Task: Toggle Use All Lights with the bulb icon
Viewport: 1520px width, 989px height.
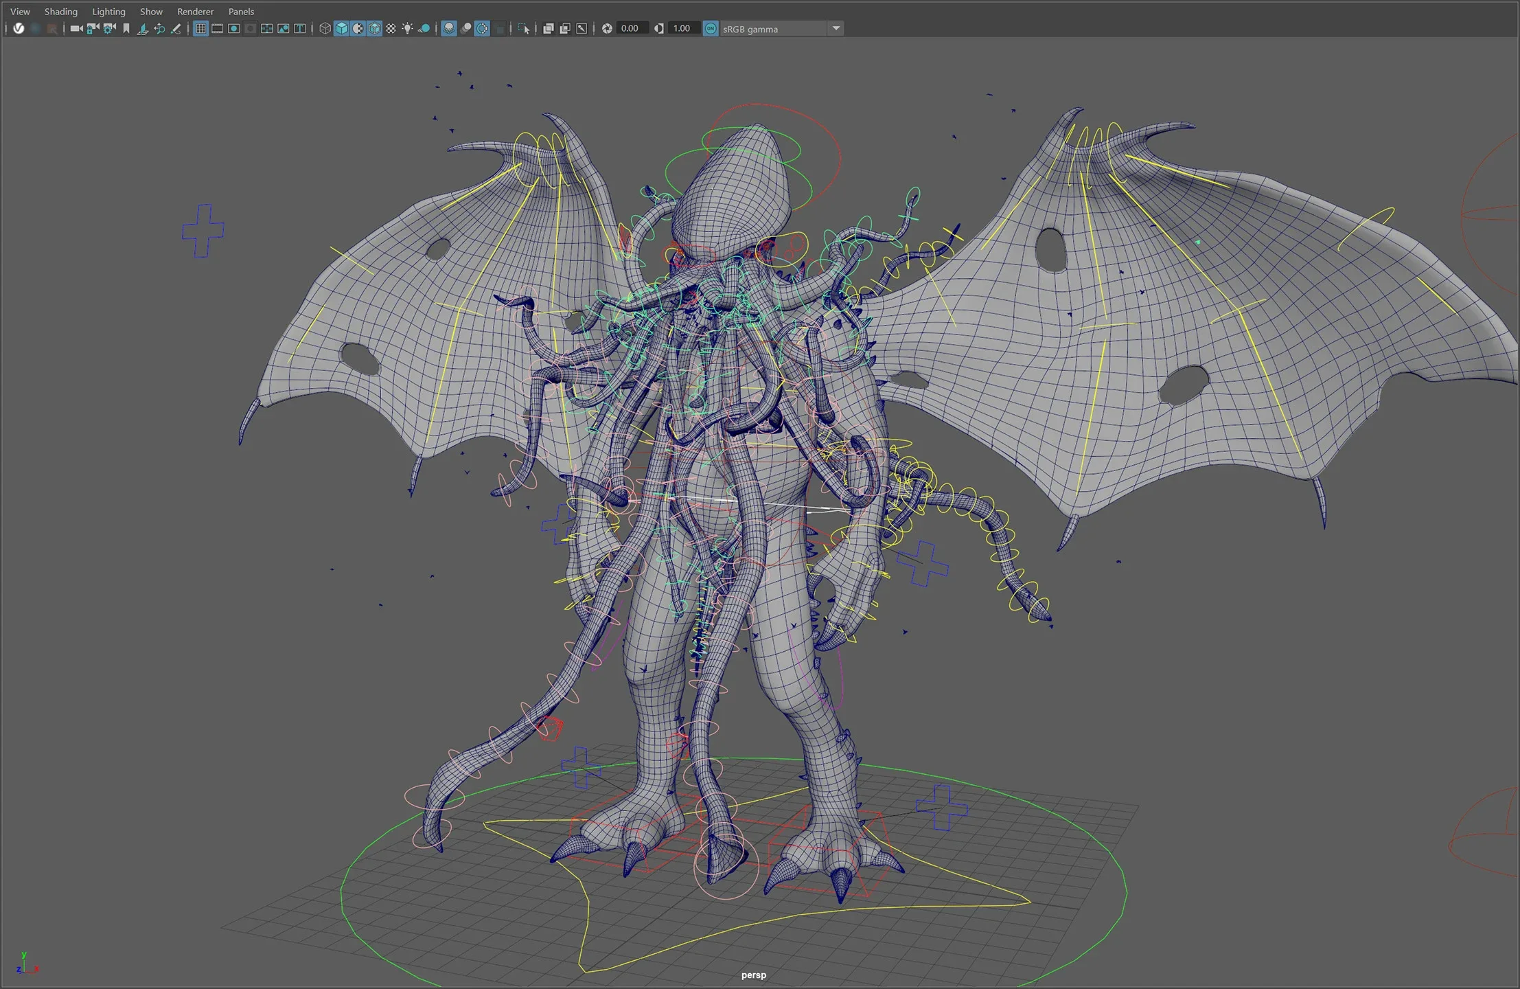Action: click(408, 28)
